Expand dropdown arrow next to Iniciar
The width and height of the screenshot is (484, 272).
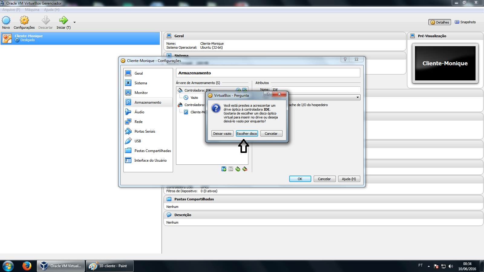[74, 22]
